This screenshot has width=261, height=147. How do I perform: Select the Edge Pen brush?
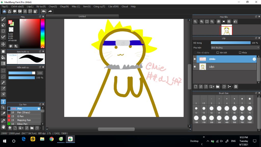click(24, 124)
